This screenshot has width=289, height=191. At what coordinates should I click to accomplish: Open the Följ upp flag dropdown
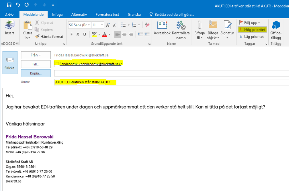250,23
